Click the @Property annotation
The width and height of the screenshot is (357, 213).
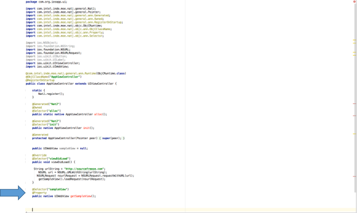(39, 193)
